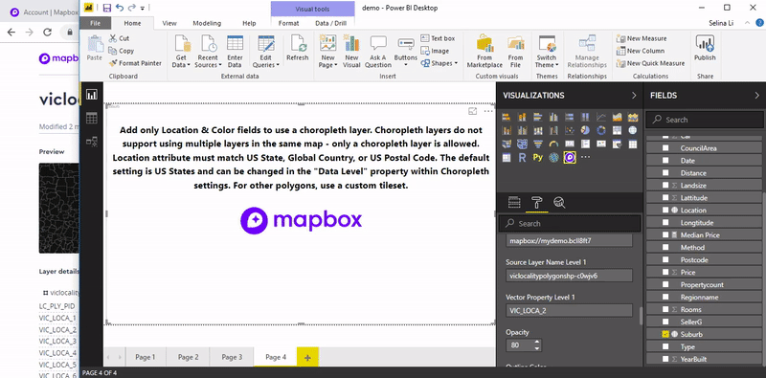Open Format paint roller tab

[x=537, y=202]
